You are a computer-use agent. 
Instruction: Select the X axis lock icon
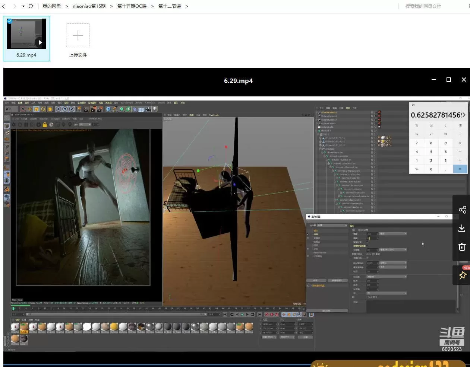59,109
